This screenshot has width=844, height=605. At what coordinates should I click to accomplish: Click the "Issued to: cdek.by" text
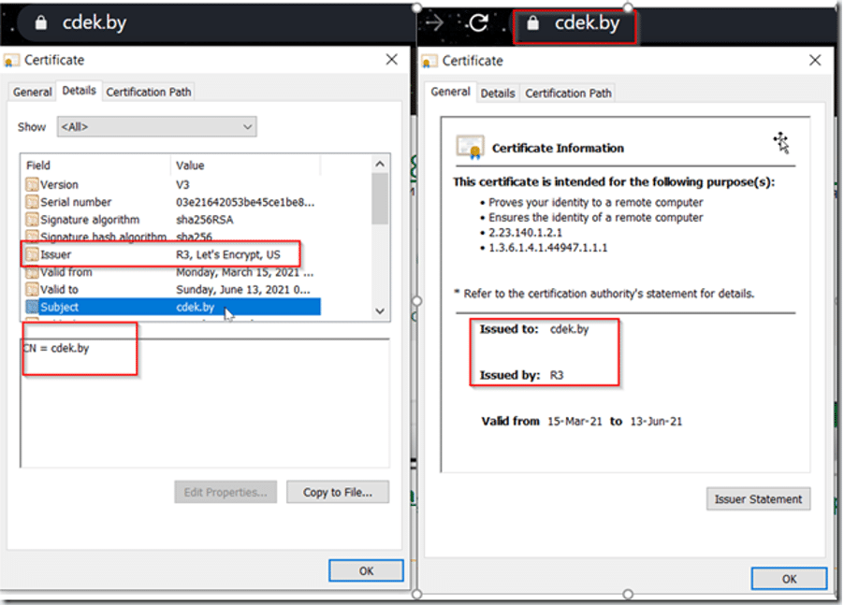click(534, 329)
